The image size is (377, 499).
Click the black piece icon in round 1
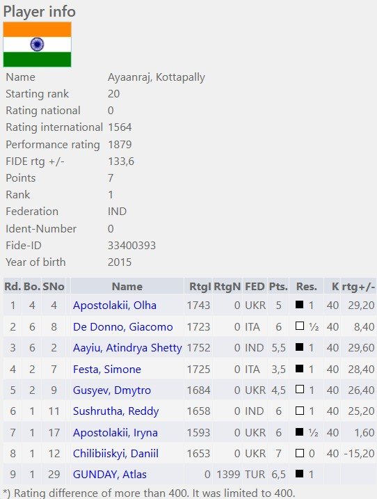(x=299, y=305)
